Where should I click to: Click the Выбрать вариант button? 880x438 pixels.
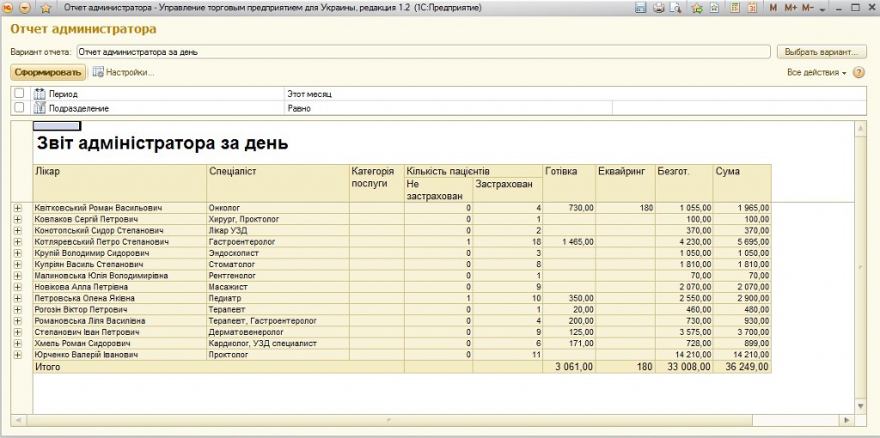click(821, 52)
